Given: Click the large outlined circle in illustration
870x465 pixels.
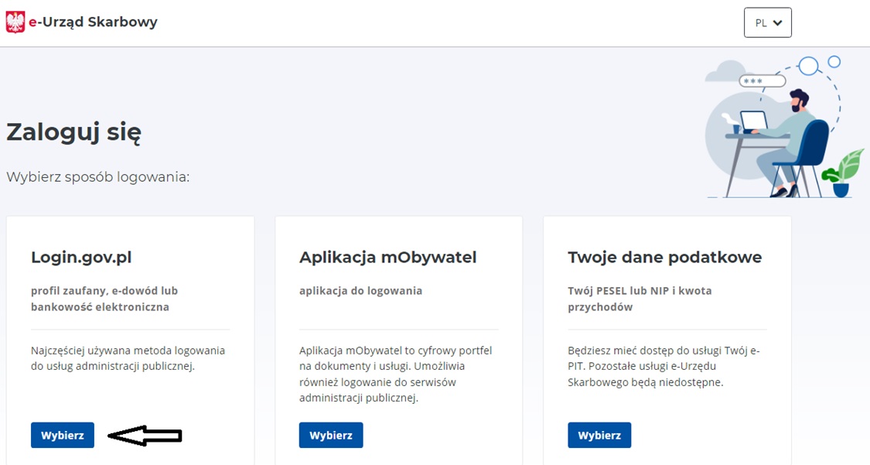Looking at the screenshot, I should (808, 66).
